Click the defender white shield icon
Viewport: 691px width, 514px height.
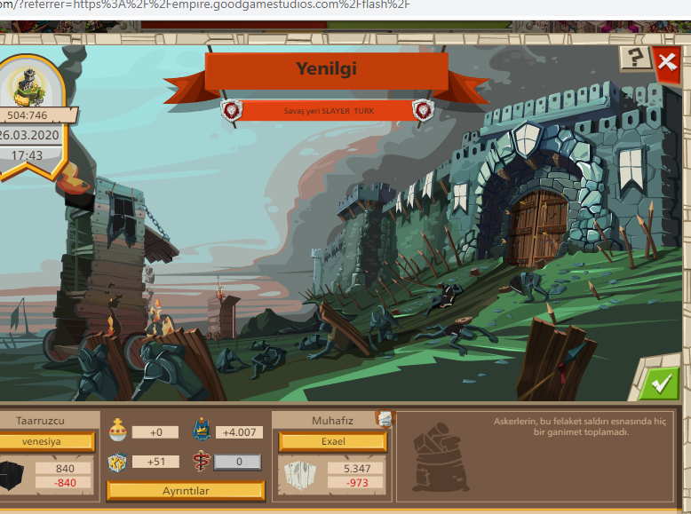tap(299, 476)
